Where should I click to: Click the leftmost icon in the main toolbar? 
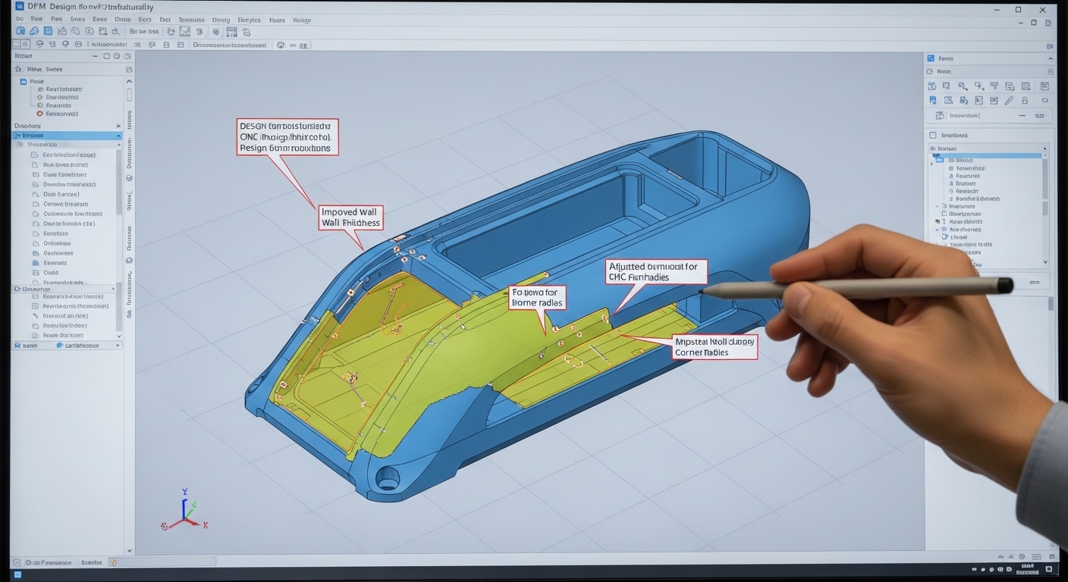coord(20,31)
